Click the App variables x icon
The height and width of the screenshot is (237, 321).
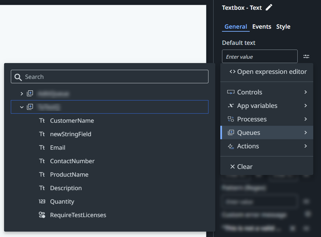point(231,106)
